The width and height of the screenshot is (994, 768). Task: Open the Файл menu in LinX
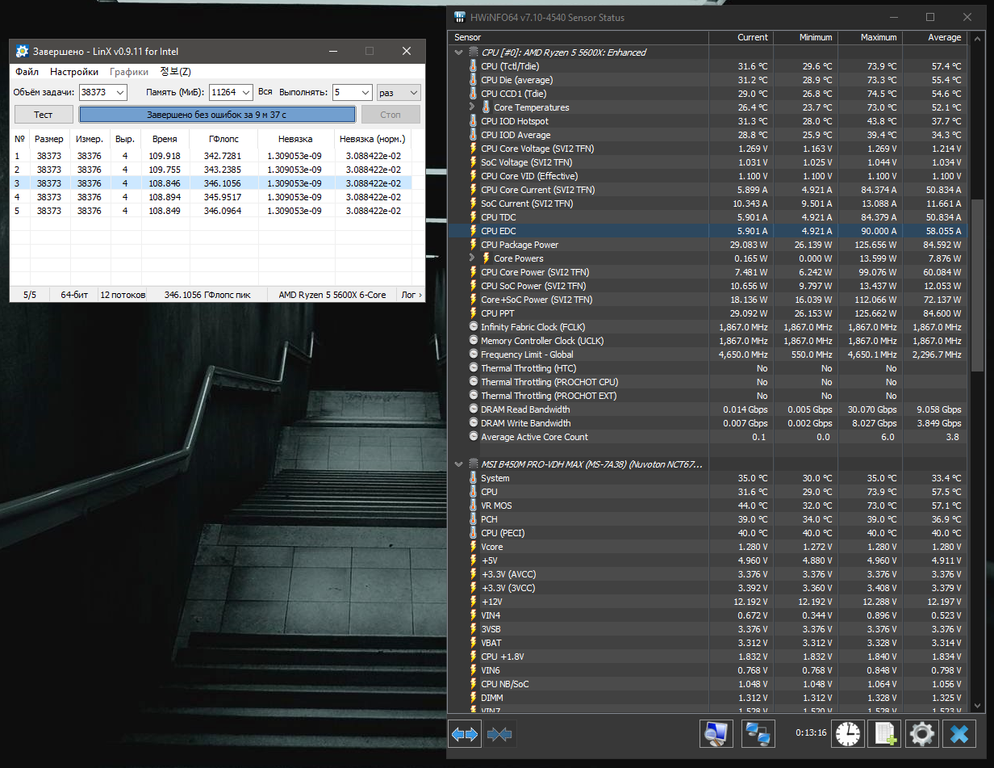coord(27,72)
